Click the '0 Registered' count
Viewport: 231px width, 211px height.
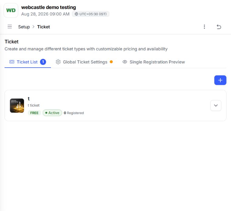coord(74,113)
